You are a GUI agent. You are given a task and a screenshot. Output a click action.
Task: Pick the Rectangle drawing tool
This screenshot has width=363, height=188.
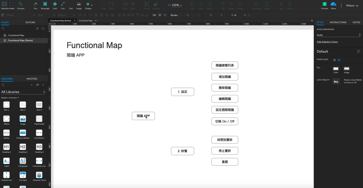point(45,5)
